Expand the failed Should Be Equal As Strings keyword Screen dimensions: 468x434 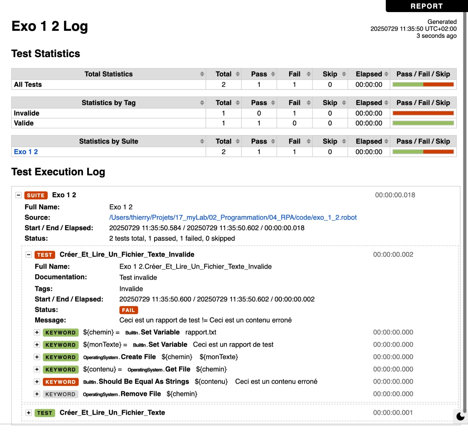[x=37, y=382]
